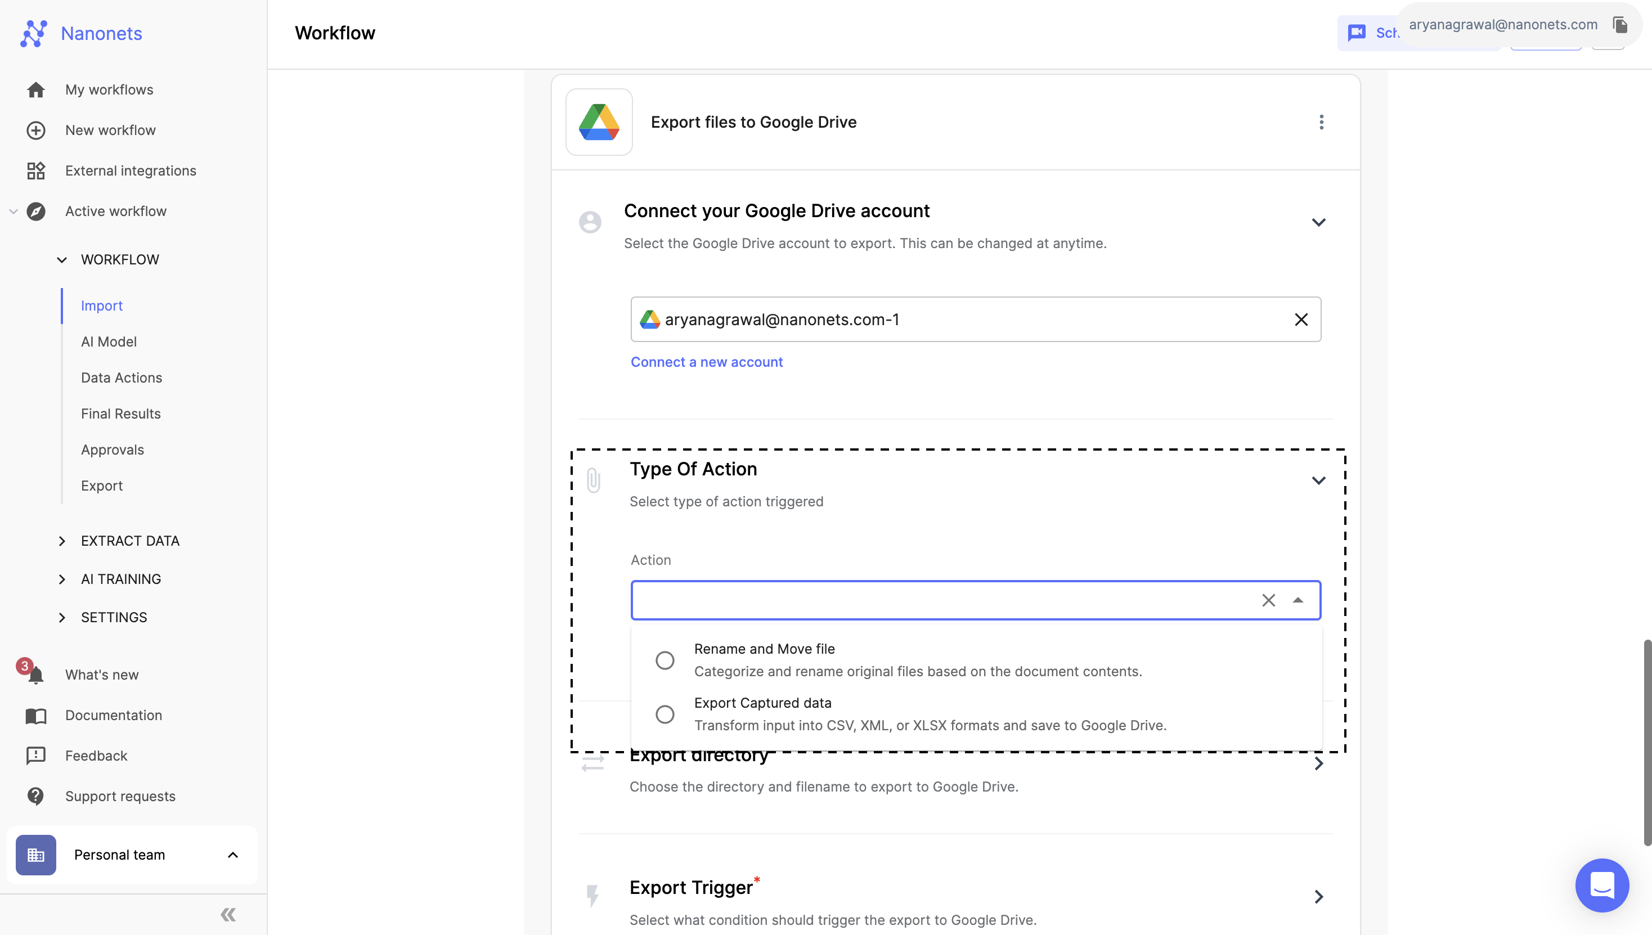Collapse Connect your Google Drive account section
Viewport: 1652px width, 935px height.
[1319, 223]
